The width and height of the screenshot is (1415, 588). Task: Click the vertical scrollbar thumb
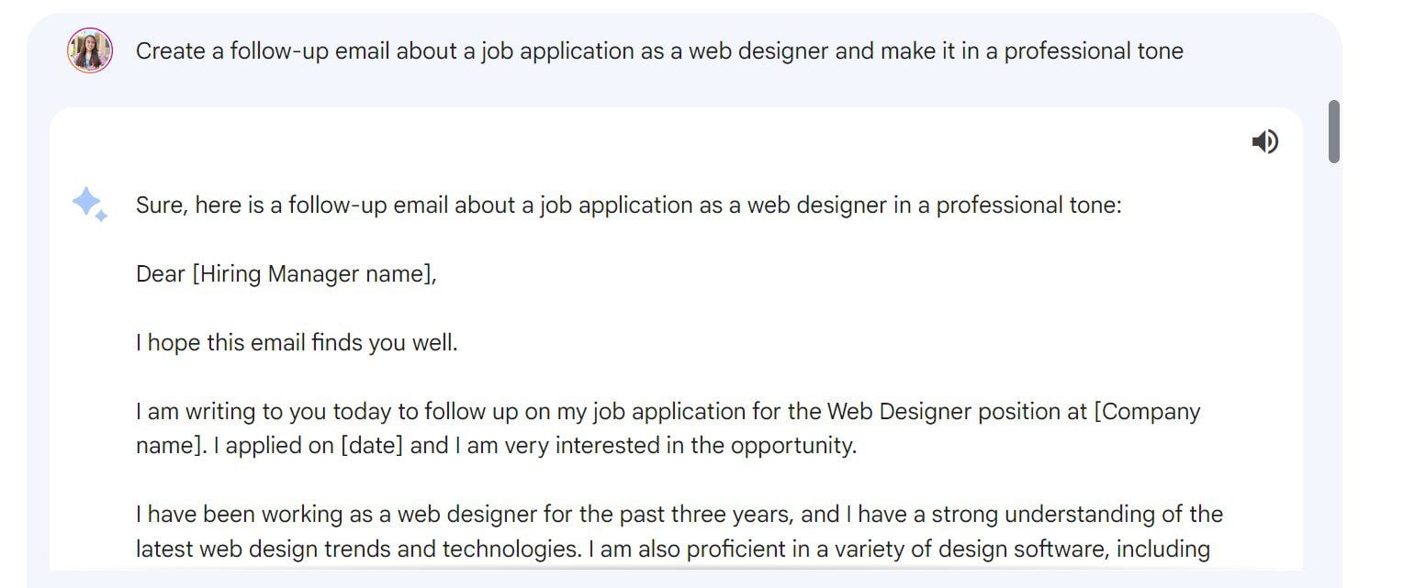pyautogui.click(x=1333, y=131)
